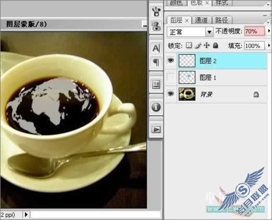Click the lock icon on the 背景 layer
The height and width of the screenshot is (220, 272).
point(256,94)
